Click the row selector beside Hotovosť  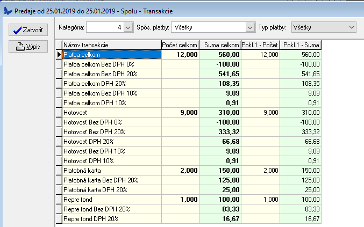[59, 113]
